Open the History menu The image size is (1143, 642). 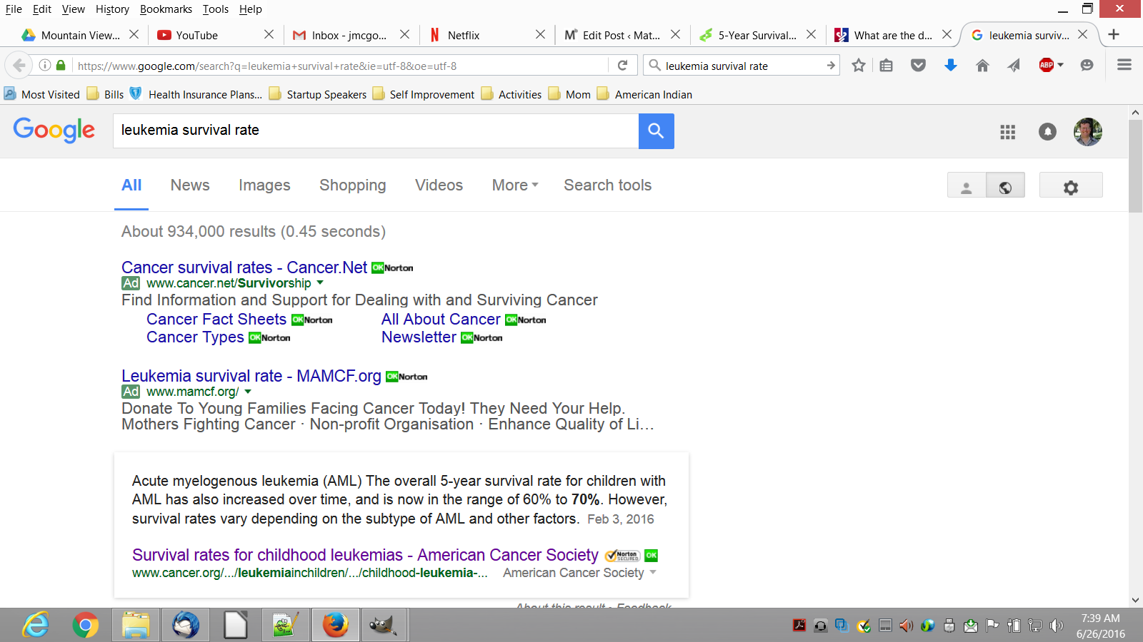(x=112, y=9)
